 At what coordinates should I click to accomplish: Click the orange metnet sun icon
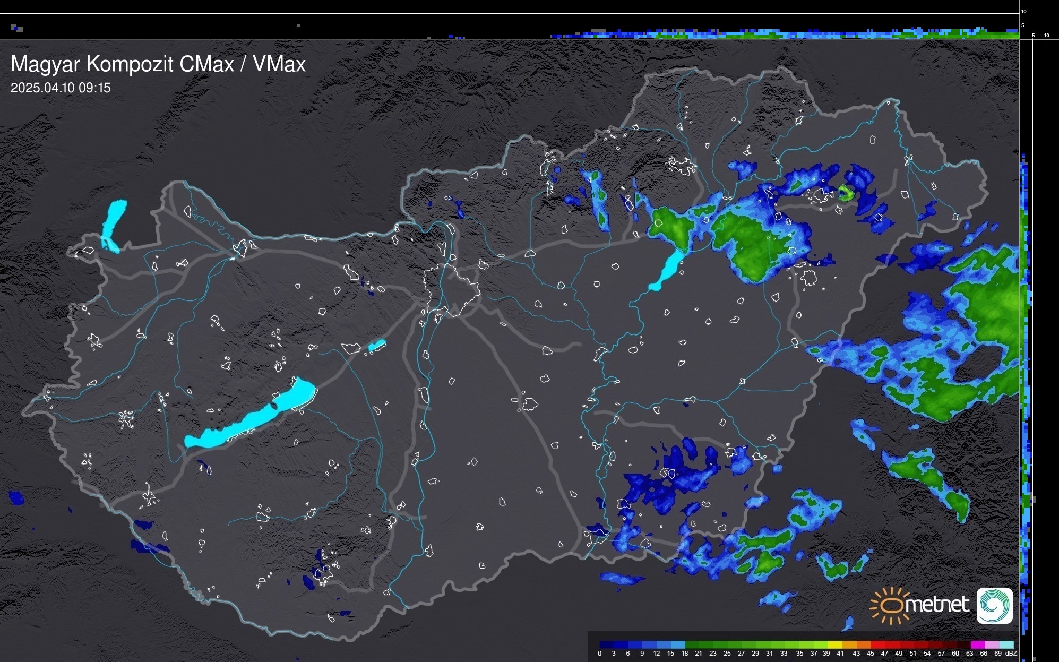coord(890,605)
